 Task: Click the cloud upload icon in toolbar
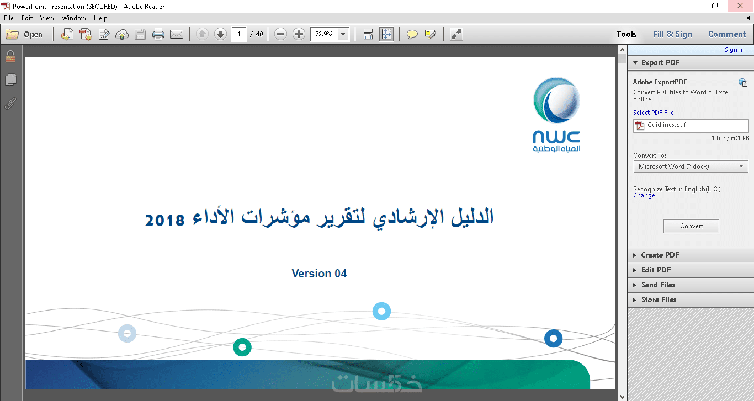(x=122, y=34)
